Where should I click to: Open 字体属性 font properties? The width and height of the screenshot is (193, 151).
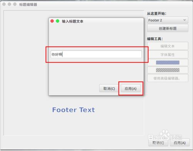coord(168,55)
